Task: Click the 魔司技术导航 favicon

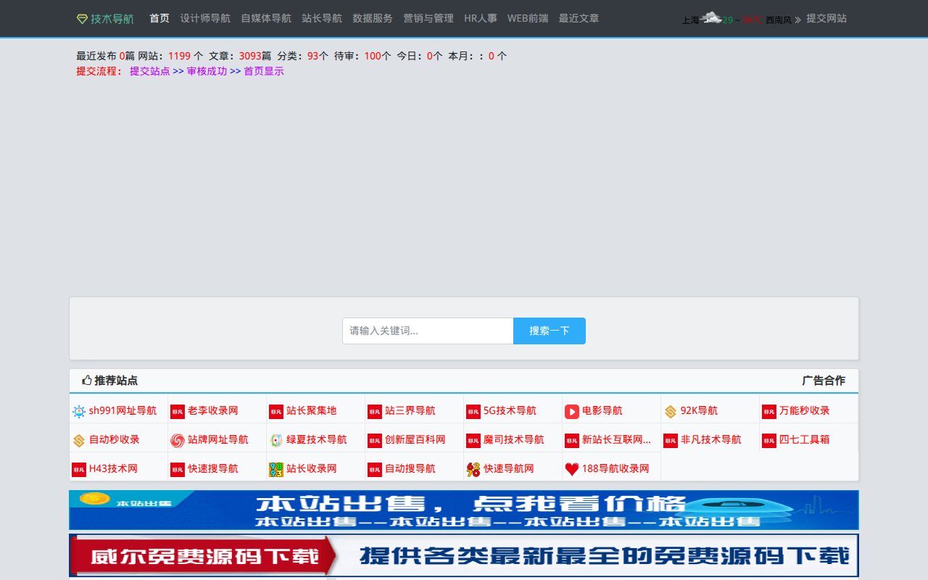Action: [473, 441]
